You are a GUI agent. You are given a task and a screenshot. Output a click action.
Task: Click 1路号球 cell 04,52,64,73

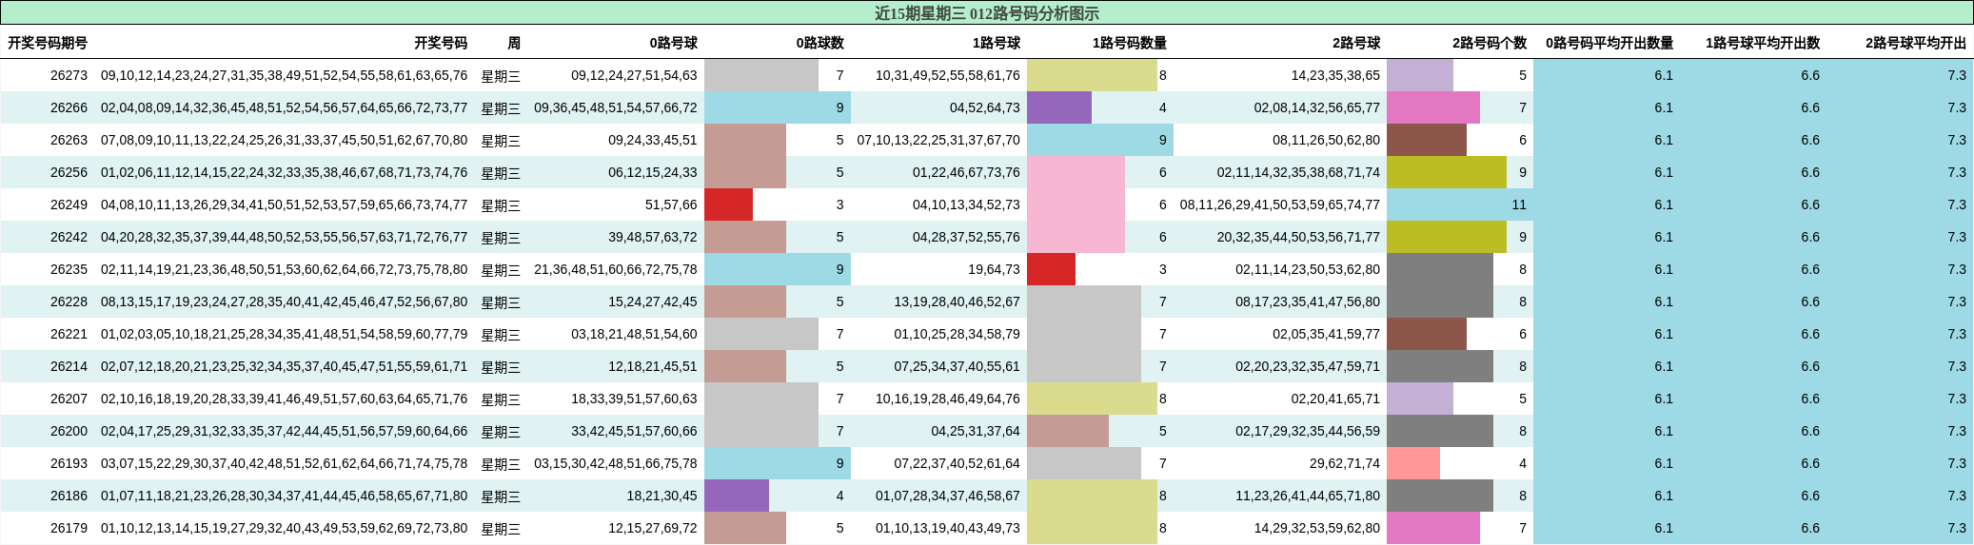tap(984, 107)
